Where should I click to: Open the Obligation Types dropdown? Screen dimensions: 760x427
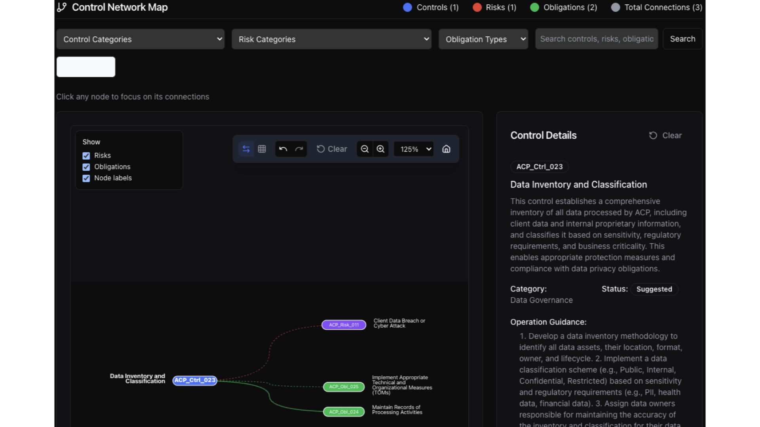coord(483,39)
